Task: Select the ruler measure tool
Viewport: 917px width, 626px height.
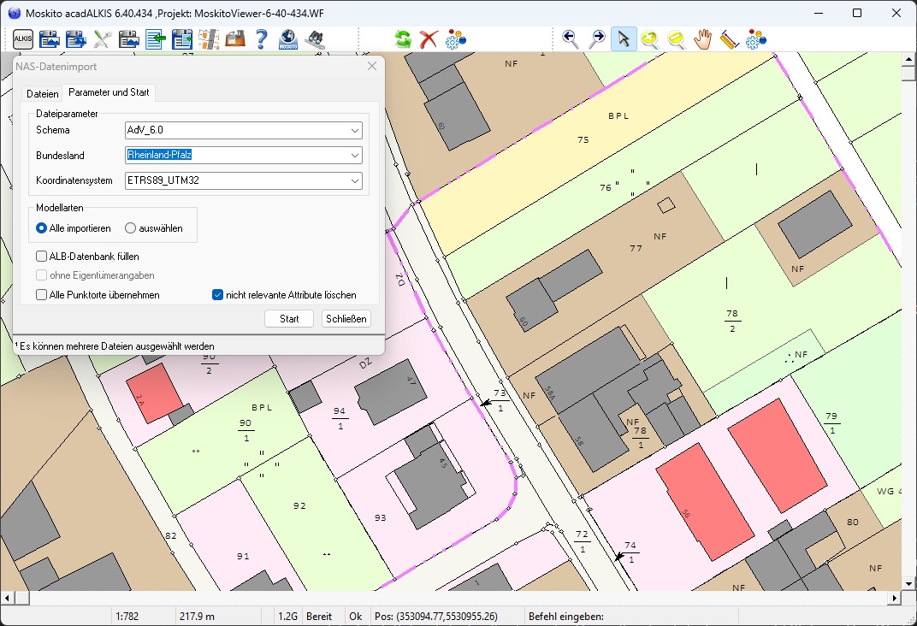Action: coord(729,38)
